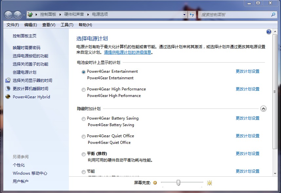Viewport: 281px width, 193px height.
Task: Open the 文件(F) menu
Action: (12, 25)
